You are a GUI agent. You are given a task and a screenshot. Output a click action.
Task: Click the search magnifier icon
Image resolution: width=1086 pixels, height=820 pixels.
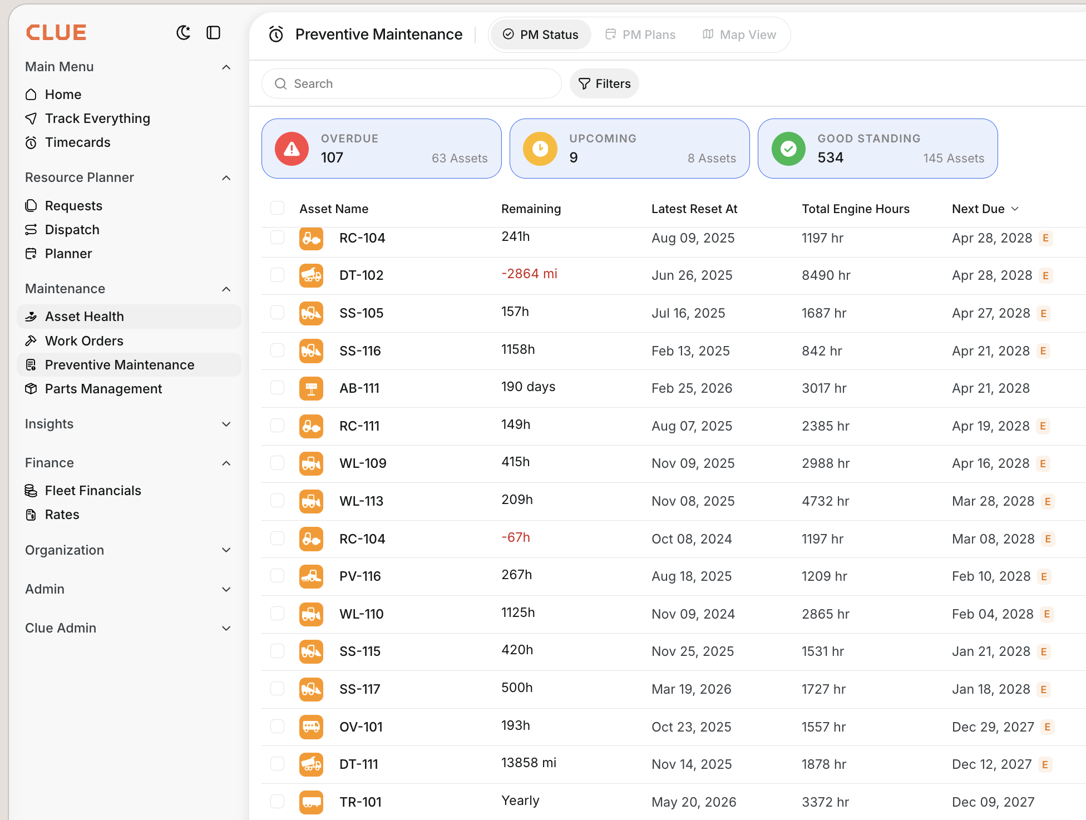pyautogui.click(x=281, y=84)
